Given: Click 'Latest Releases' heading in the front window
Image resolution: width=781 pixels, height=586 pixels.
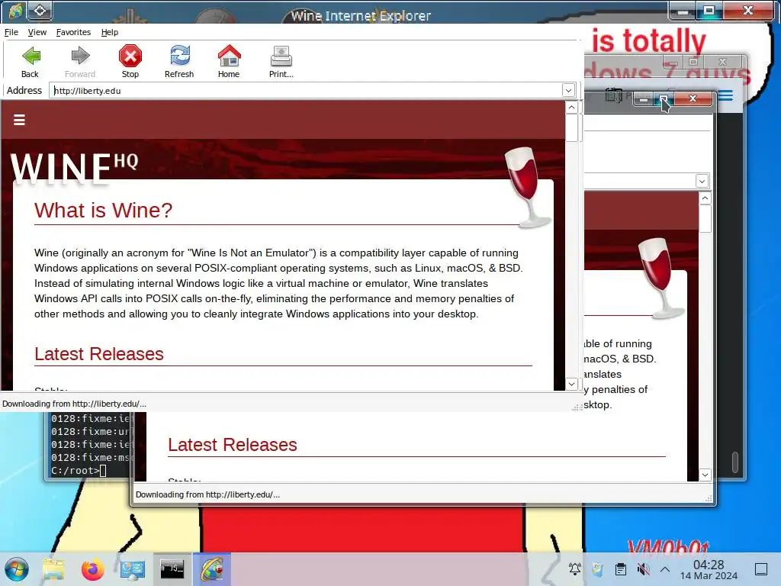Looking at the screenshot, I should (x=99, y=354).
